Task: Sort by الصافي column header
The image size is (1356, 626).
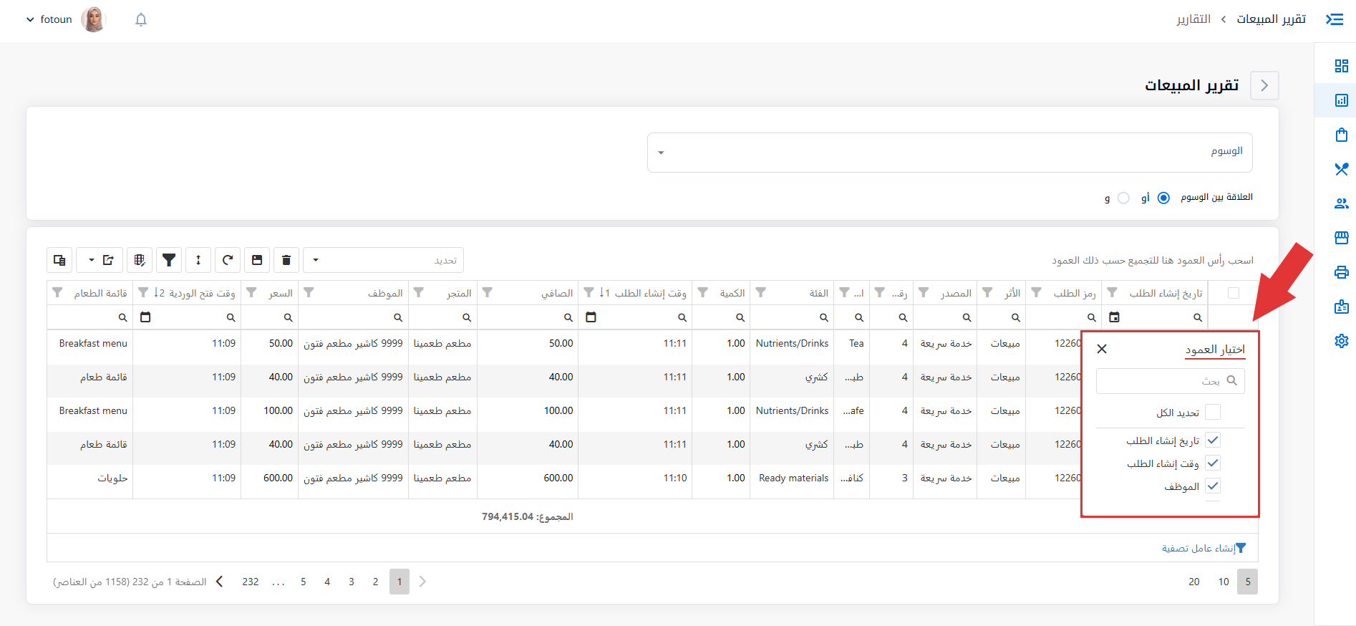Action: [x=557, y=293]
